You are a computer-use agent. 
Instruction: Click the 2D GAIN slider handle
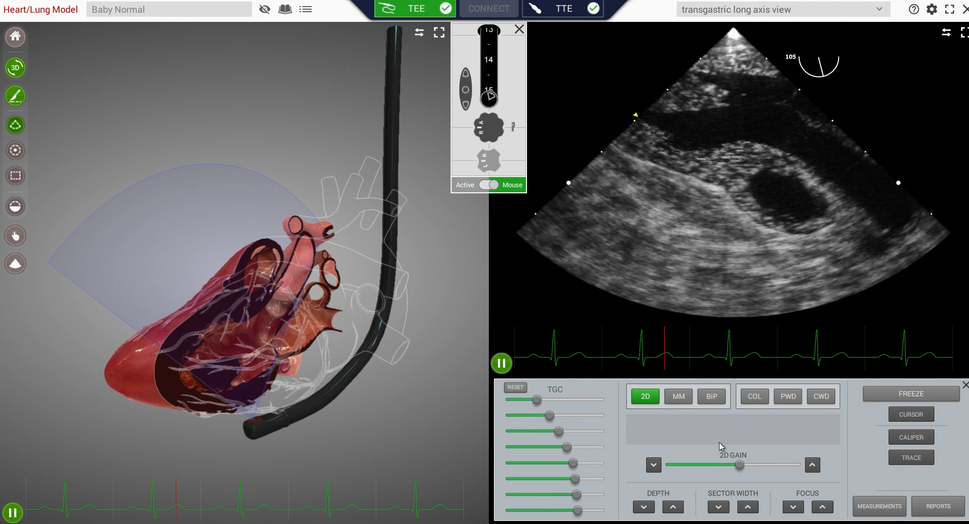click(739, 464)
